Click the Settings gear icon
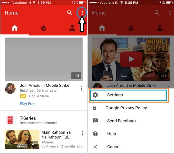The image size is (174, 154). (x=95, y=95)
